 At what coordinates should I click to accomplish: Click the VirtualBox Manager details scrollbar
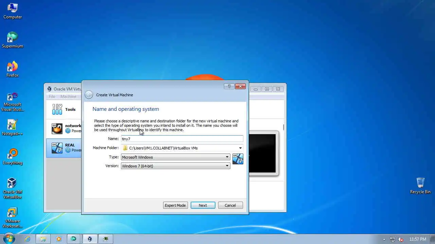tap(284, 127)
